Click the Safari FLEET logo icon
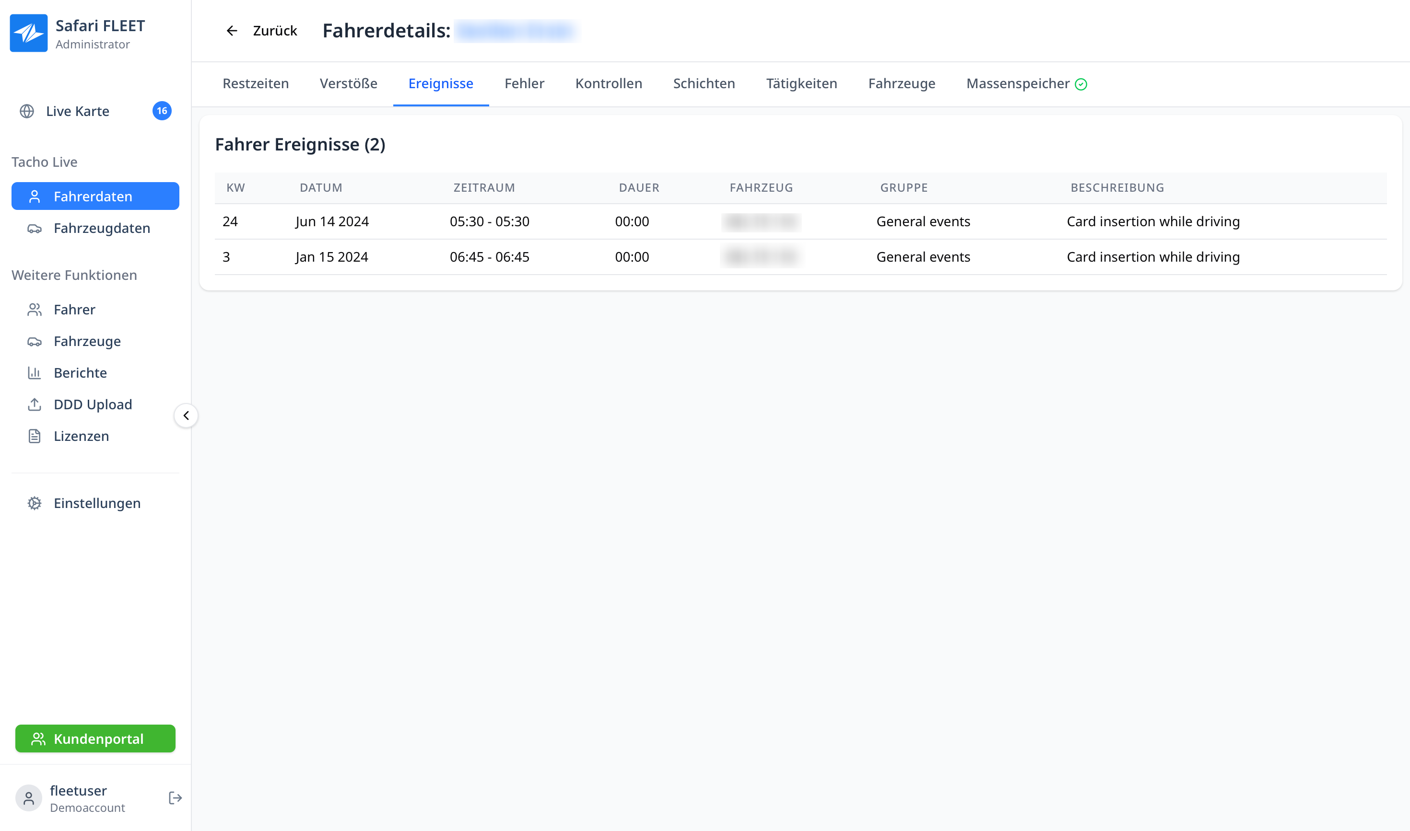 pyautogui.click(x=29, y=33)
